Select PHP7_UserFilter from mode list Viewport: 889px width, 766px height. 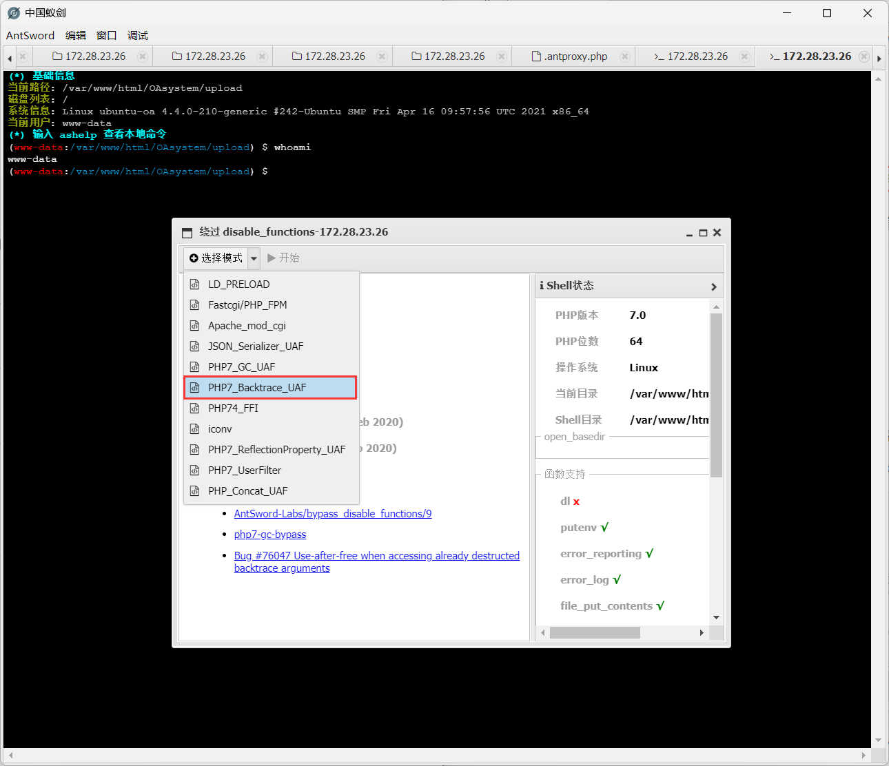click(245, 470)
